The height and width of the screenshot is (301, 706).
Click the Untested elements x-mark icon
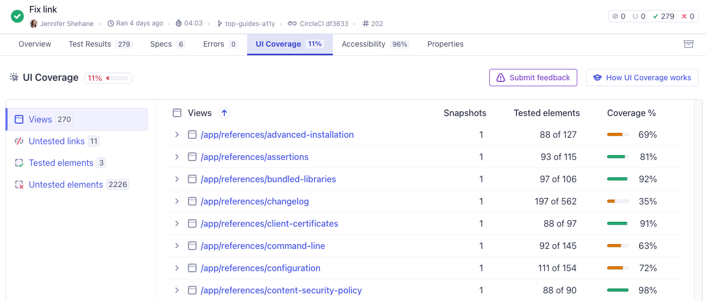[x=19, y=184]
